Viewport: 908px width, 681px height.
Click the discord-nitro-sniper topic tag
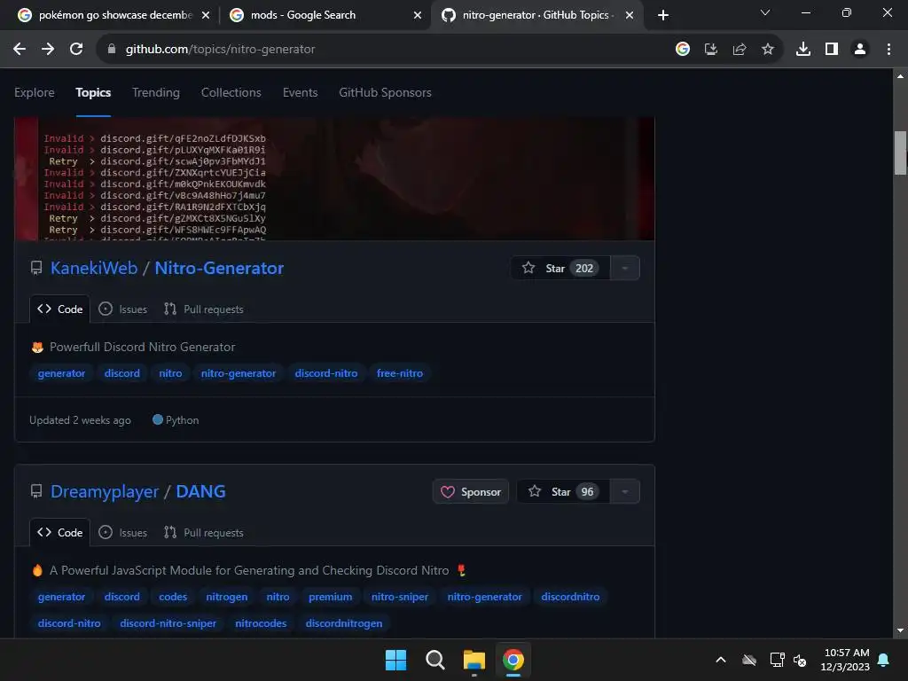click(168, 623)
